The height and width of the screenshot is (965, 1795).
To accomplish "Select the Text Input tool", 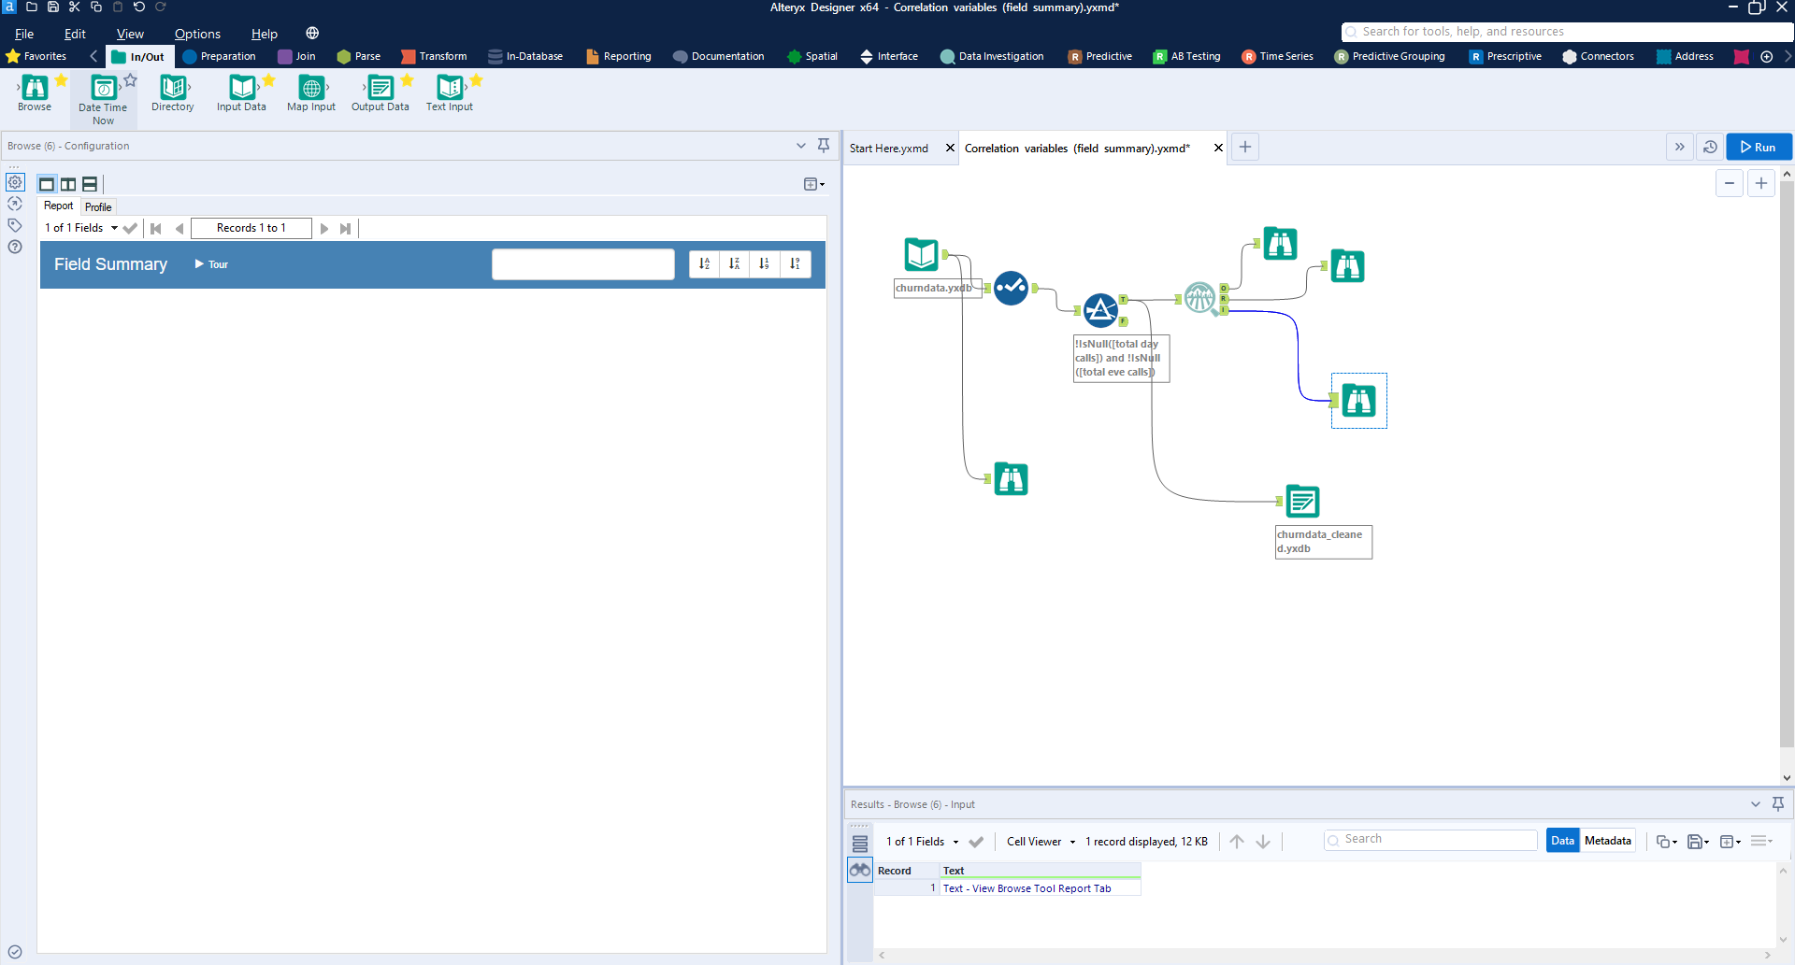I will pyautogui.click(x=450, y=88).
